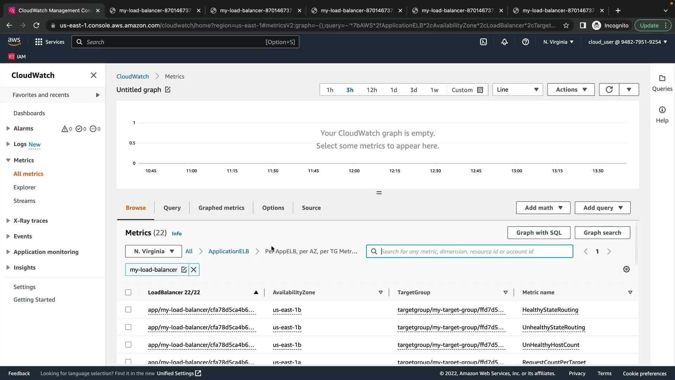Refresh the graph using the refresh icon
Viewport: 675px width, 380px height.
point(609,89)
